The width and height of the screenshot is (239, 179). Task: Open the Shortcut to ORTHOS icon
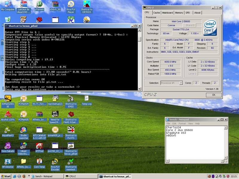tap(87, 7)
